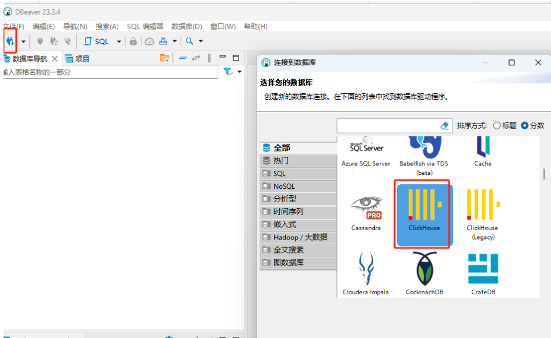Click the magnifier search toolbar icon
551x338 pixels.
[189, 41]
